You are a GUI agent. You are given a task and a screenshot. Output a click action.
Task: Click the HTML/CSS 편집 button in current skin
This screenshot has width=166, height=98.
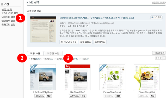(x=69, y=42)
